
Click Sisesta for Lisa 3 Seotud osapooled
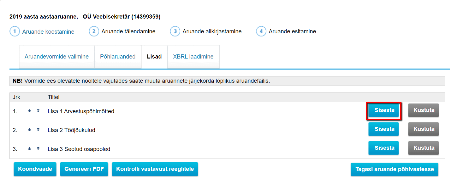(x=384, y=148)
